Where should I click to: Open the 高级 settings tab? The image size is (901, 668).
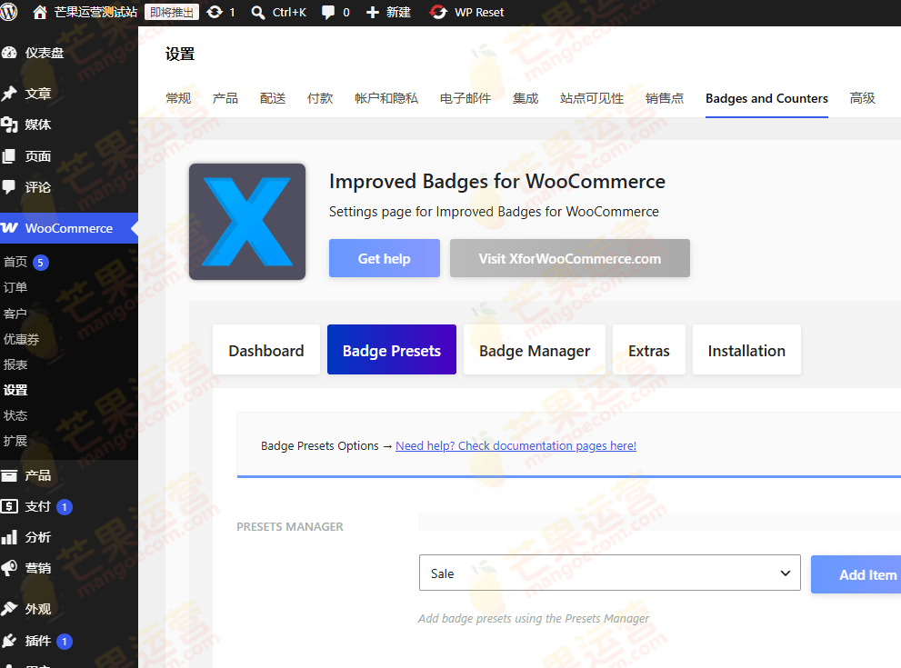coord(863,98)
